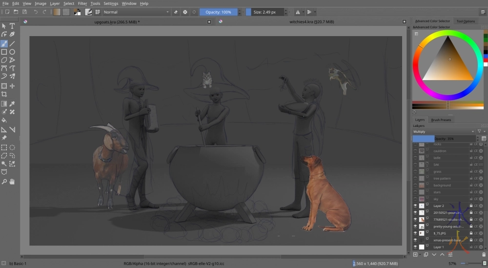Image resolution: width=488 pixels, height=268 pixels.
Task: Switch to the Brush Presets tab
Action: click(441, 120)
